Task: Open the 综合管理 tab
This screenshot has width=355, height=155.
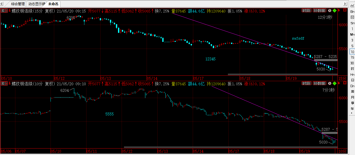Action: 18,4
